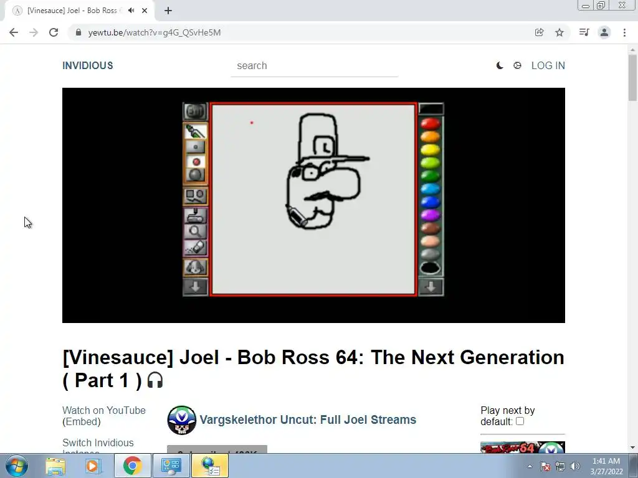This screenshot has width=638, height=478.
Task: Mute the tab using the speaker icon
Action: tap(131, 11)
